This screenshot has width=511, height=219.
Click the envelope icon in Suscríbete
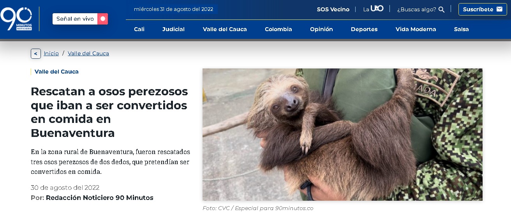tap(499, 9)
